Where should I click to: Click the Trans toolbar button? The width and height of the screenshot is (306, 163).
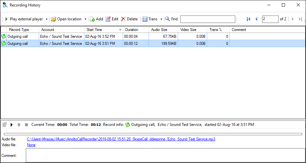pyautogui.click(x=150, y=19)
